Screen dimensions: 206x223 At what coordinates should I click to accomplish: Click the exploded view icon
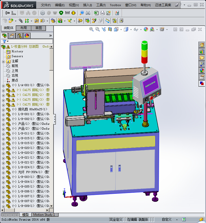[94, 21]
